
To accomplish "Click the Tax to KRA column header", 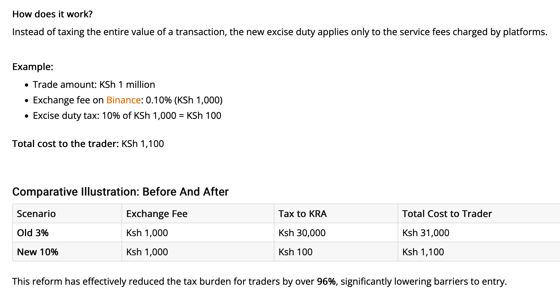I will (302, 214).
